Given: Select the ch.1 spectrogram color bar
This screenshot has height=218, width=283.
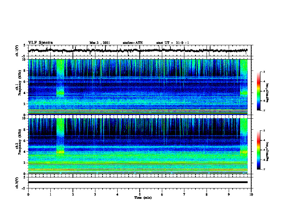Looking at the screenshot, I should tap(259, 91).
